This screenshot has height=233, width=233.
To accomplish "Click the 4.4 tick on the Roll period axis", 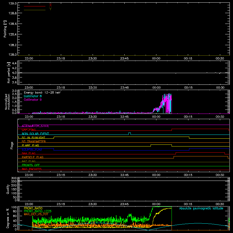I will click(14, 63).
